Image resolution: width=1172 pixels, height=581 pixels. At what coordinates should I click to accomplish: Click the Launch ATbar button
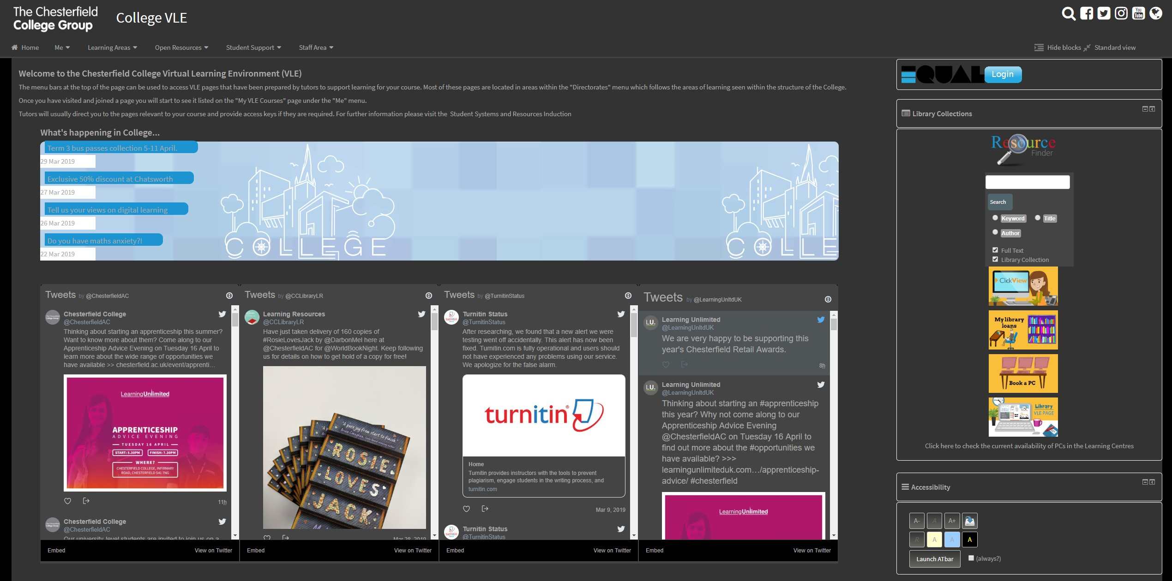(935, 559)
